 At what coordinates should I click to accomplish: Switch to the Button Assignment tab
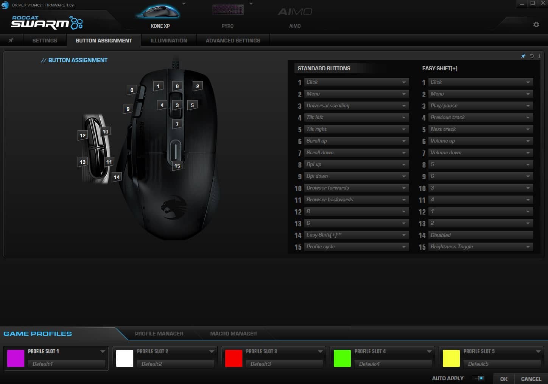[104, 40]
